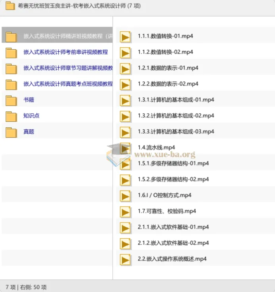Screen dimensions: 275x292
Task: Open the 嵌入式系统设计师考前串讲视频教程 folder link
Action: coord(66,52)
